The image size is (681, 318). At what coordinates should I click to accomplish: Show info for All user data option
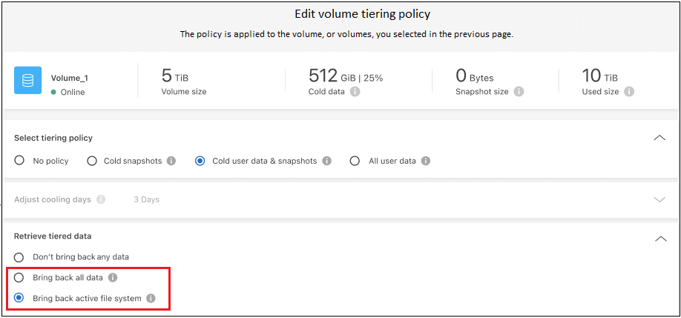[x=426, y=161]
